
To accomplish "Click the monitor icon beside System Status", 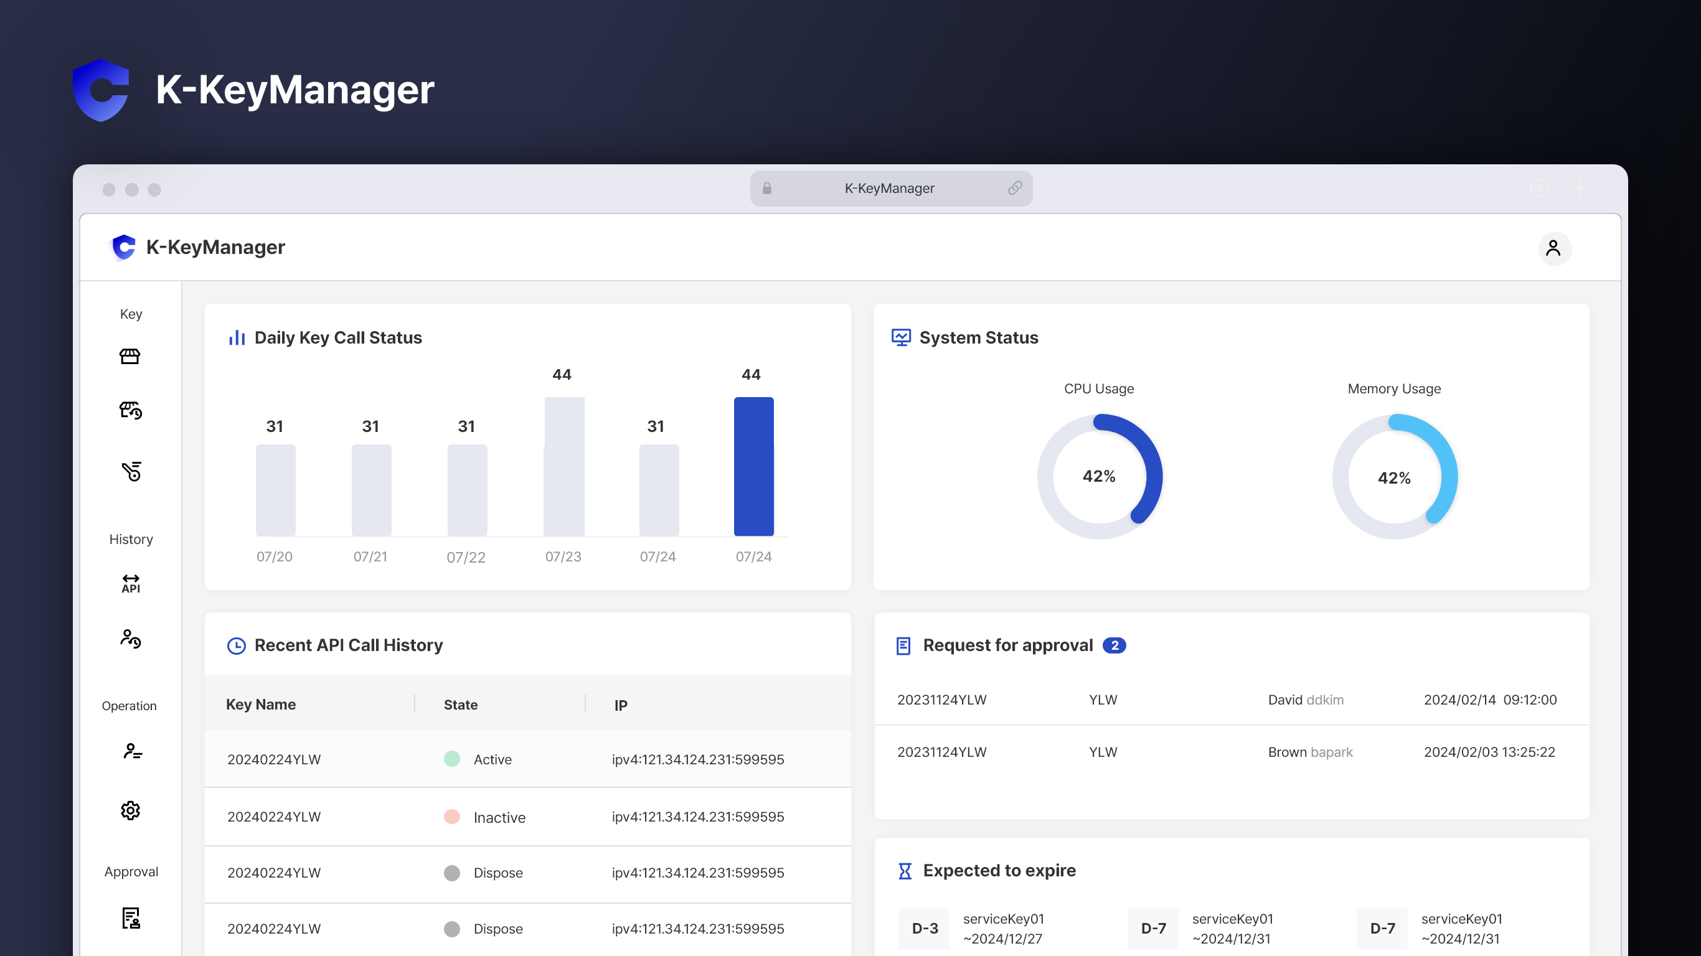I will pos(901,337).
